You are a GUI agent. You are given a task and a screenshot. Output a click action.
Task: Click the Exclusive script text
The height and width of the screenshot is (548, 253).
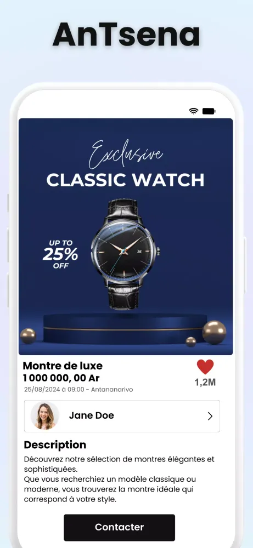(x=125, y=154)
